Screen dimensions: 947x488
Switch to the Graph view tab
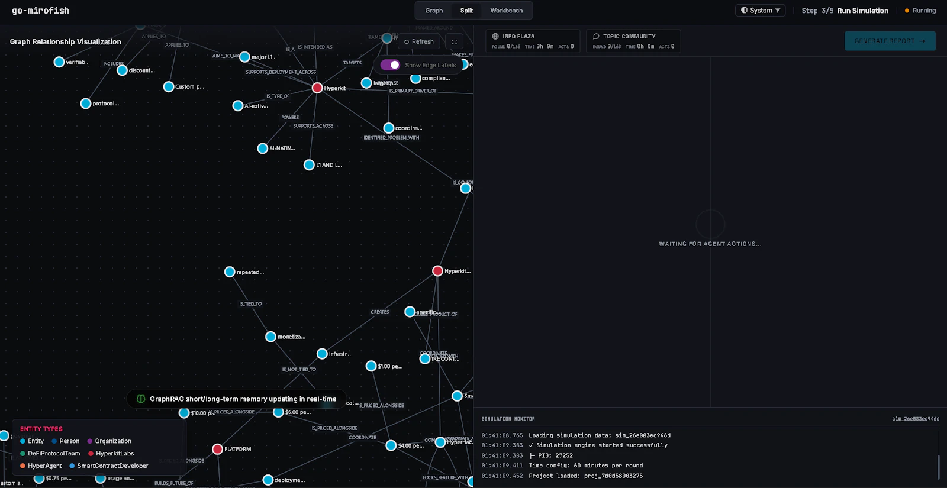[x=434, y=11]
